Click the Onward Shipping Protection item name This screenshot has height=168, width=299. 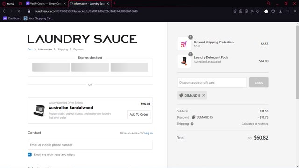point(214,42)
